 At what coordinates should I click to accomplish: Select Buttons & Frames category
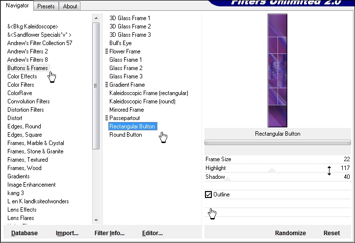[27, 68]
